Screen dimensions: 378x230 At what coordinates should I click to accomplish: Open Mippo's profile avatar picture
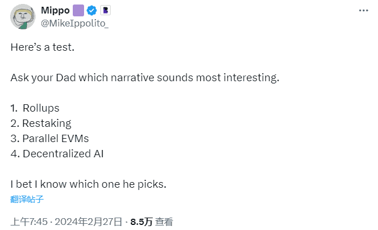tap(23, 17)
